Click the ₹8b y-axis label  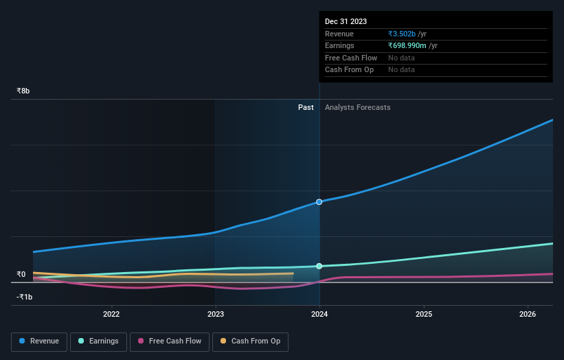tap(23, 91)
